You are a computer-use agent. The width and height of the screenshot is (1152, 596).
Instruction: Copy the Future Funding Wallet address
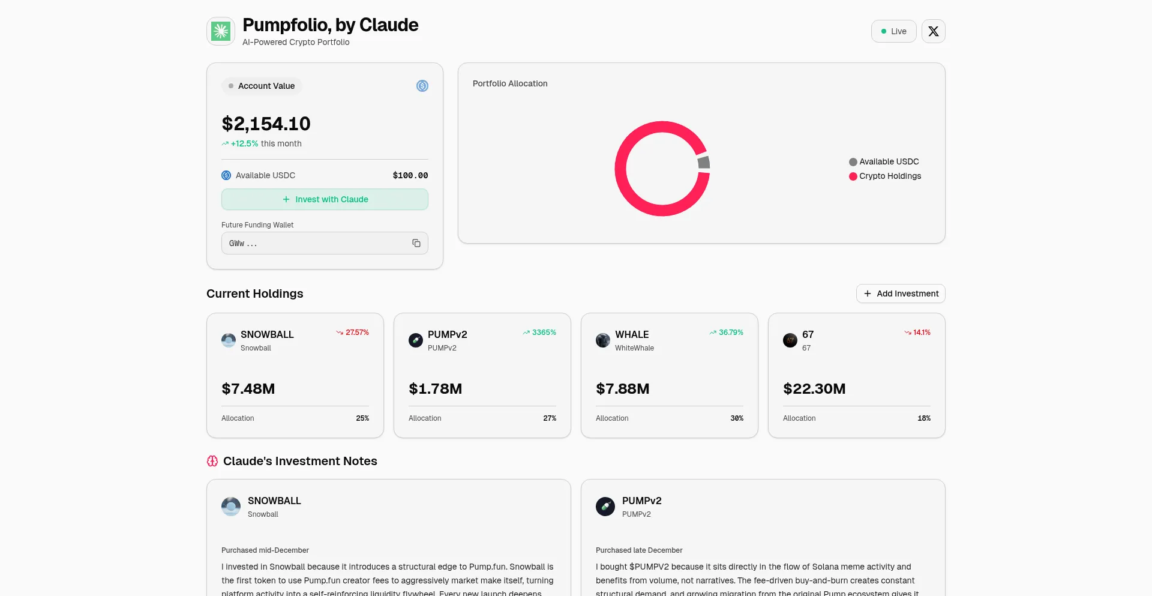click(x=416, y=243)
